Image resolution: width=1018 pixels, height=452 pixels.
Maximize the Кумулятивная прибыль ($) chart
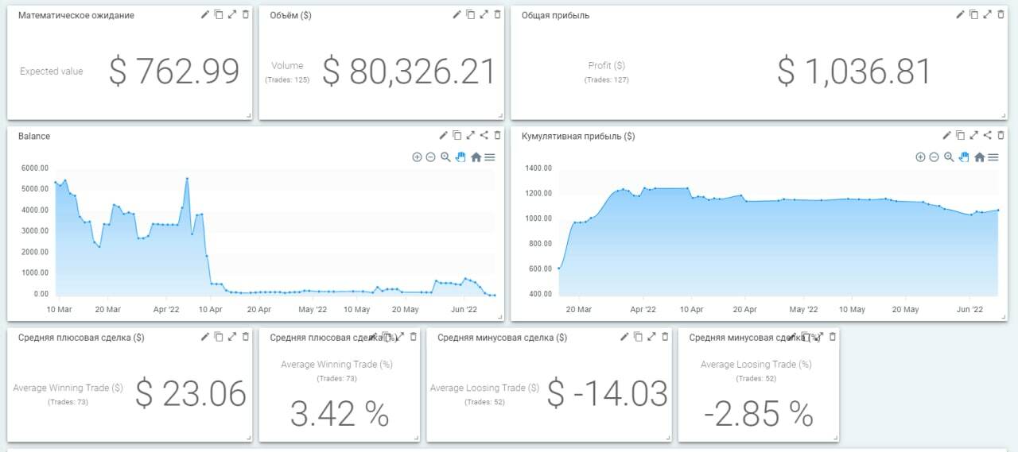click(973, 135)
